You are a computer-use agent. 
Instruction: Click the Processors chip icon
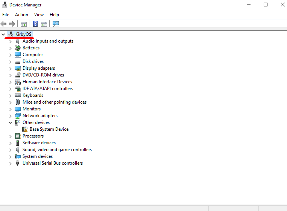pyautogui.click(x=18, y=136)
